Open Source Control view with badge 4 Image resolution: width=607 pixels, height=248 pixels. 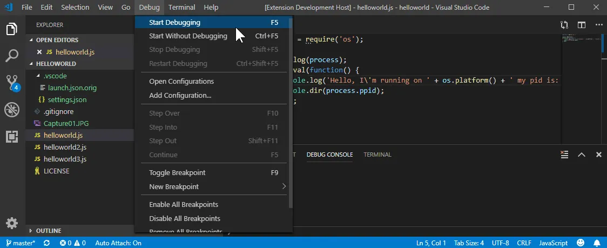(12, 83)
